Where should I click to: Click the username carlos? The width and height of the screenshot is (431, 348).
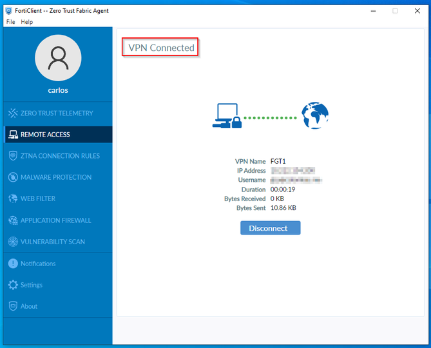point(58,90)
